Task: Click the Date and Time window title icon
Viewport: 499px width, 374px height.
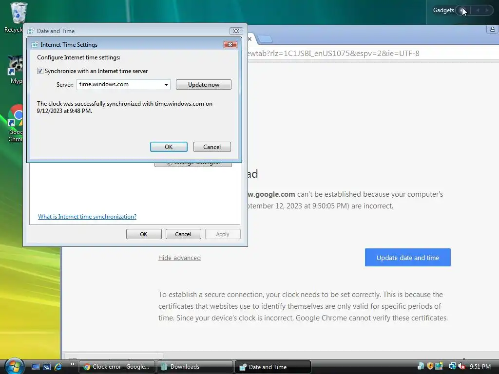Action: tap(31, 31)
